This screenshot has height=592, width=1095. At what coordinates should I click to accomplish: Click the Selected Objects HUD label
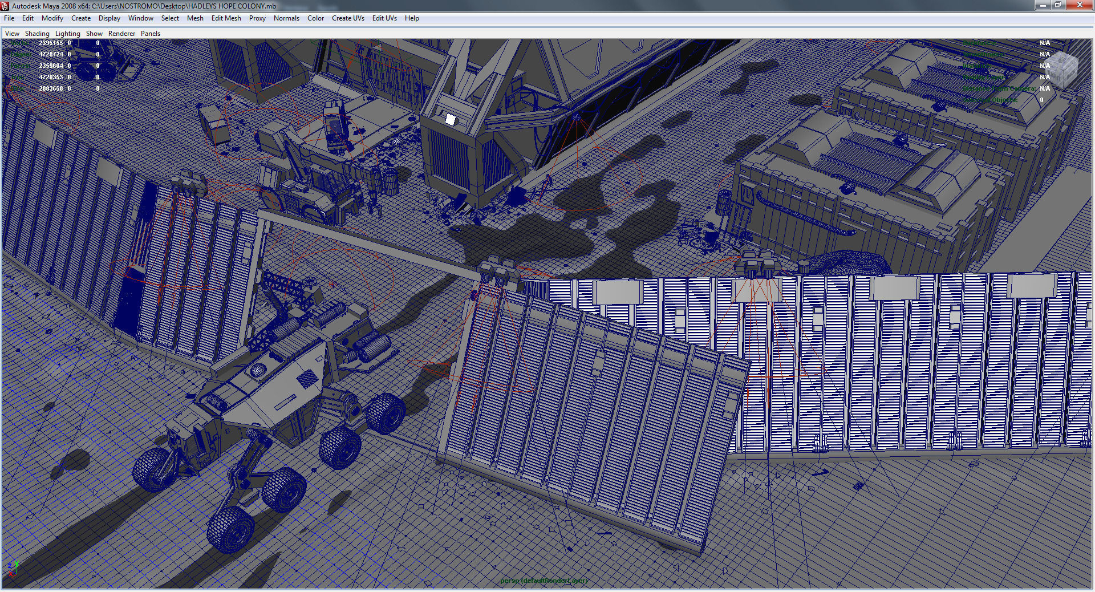991,100
